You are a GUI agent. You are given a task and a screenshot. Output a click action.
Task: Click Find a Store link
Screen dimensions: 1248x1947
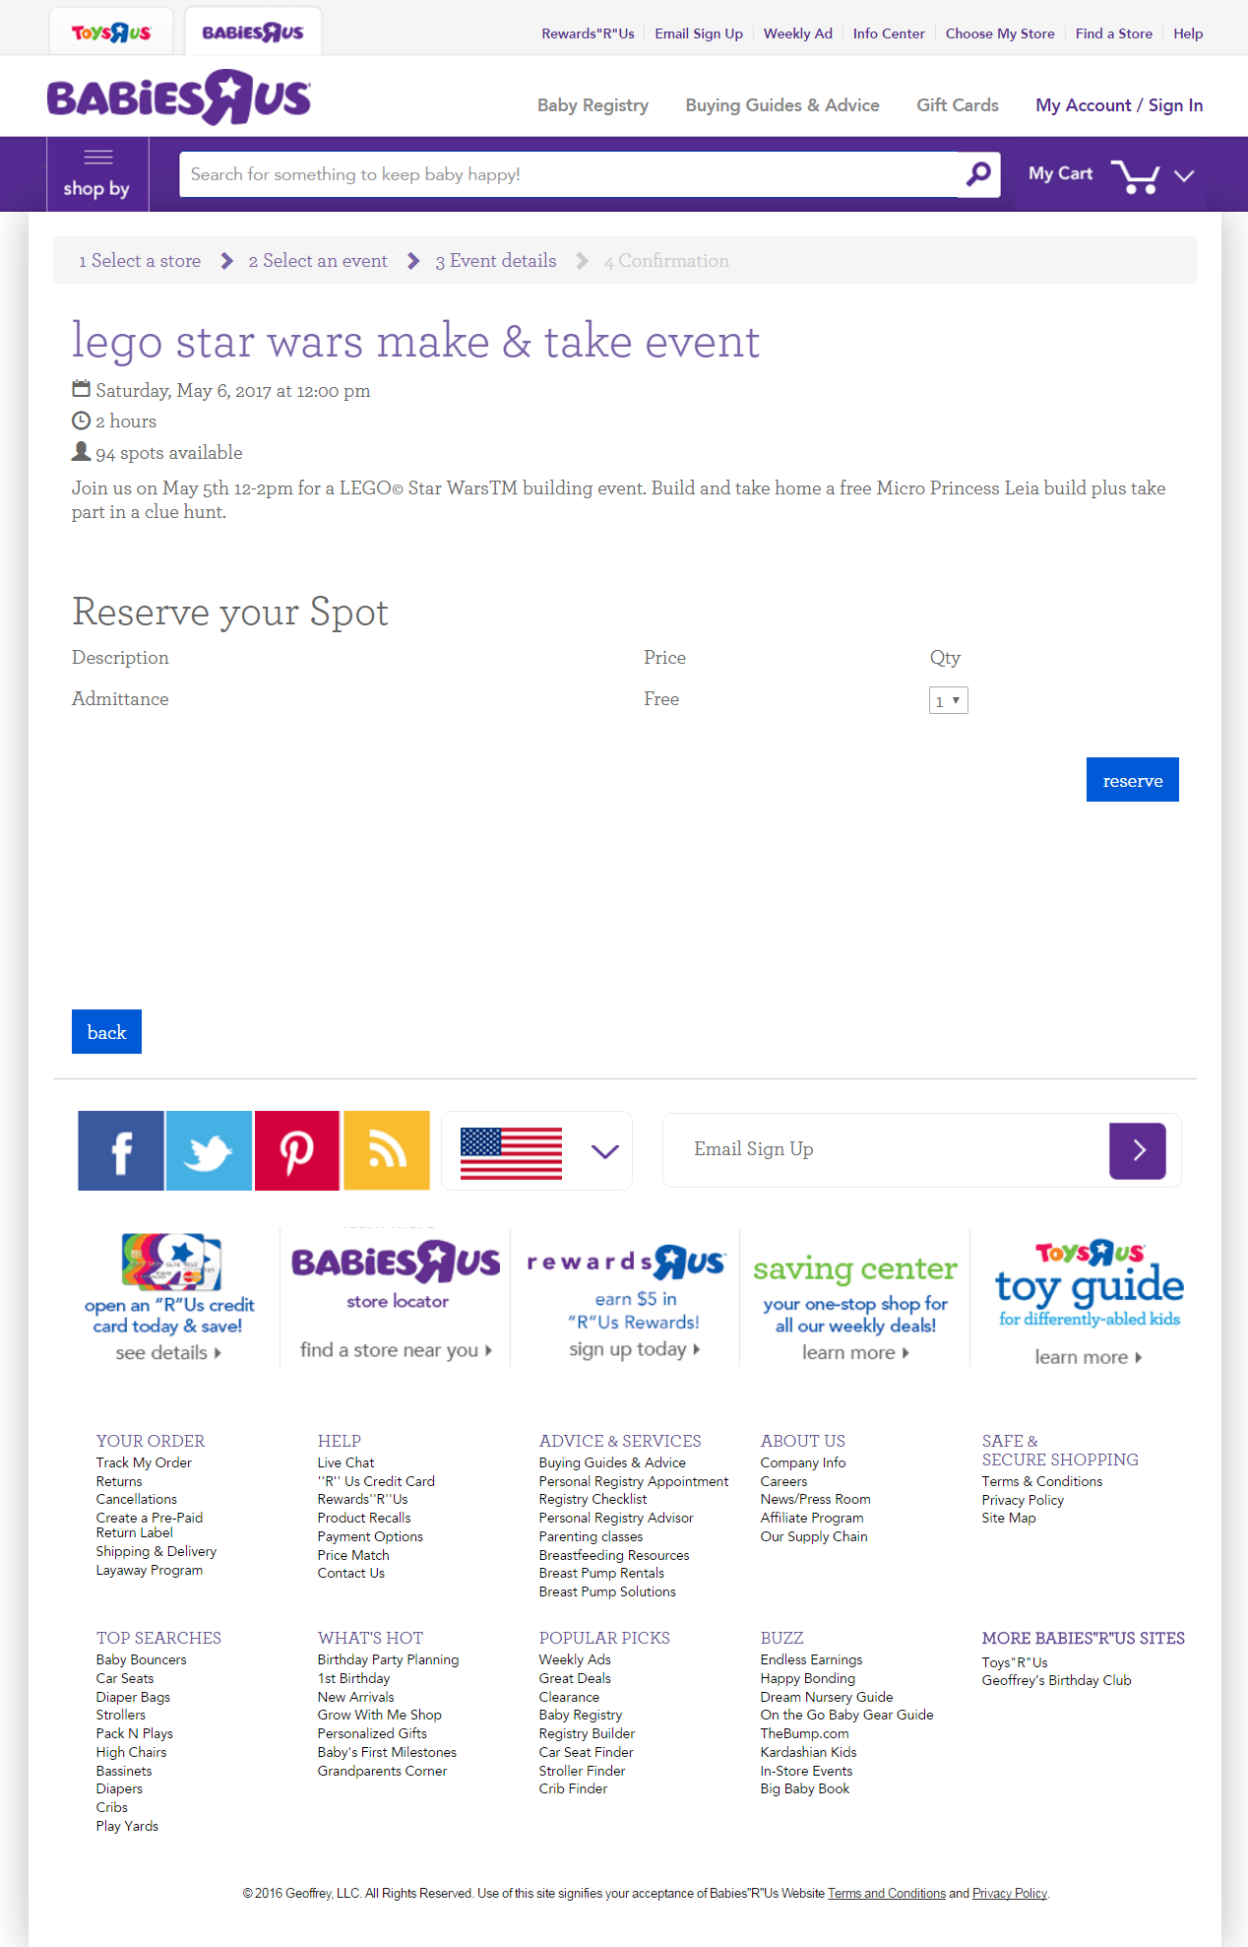[1114, 33]
